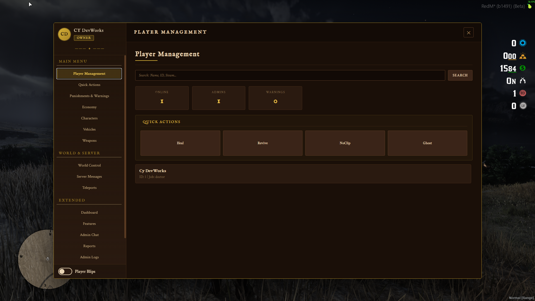Click the Admins count card
Image resolution: width=535 pixels, height=301 pixels.
(x=219, y=98)
